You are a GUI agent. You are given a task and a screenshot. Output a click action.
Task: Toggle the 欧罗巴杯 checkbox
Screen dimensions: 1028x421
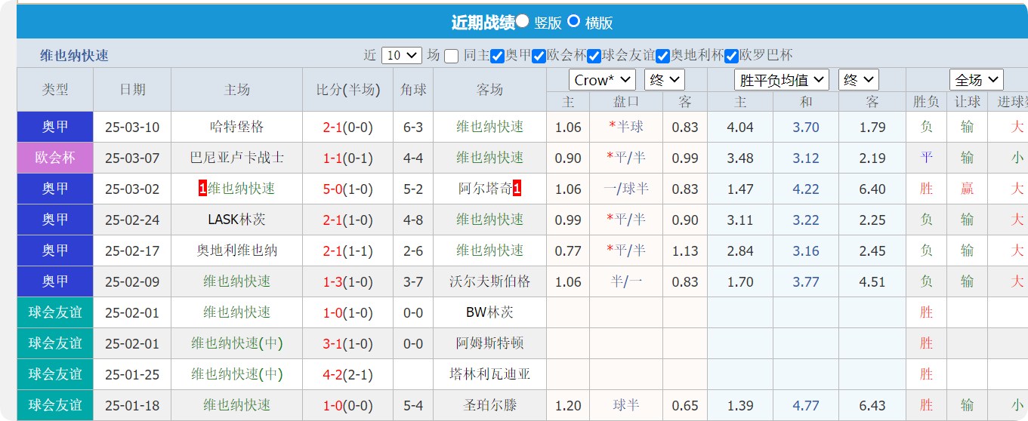click(731, 56)
